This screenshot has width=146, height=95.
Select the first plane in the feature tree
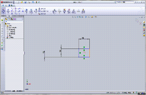point(11,30)
